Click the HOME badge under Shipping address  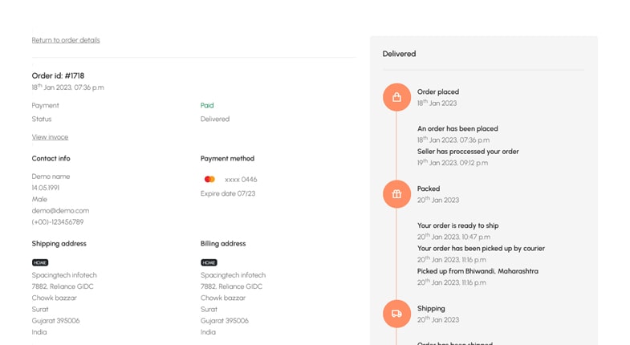[x=40, y=262]
